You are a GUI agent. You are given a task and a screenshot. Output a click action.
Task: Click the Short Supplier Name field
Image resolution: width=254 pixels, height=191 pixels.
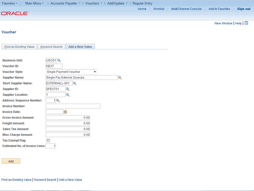[x=59, y=83]
